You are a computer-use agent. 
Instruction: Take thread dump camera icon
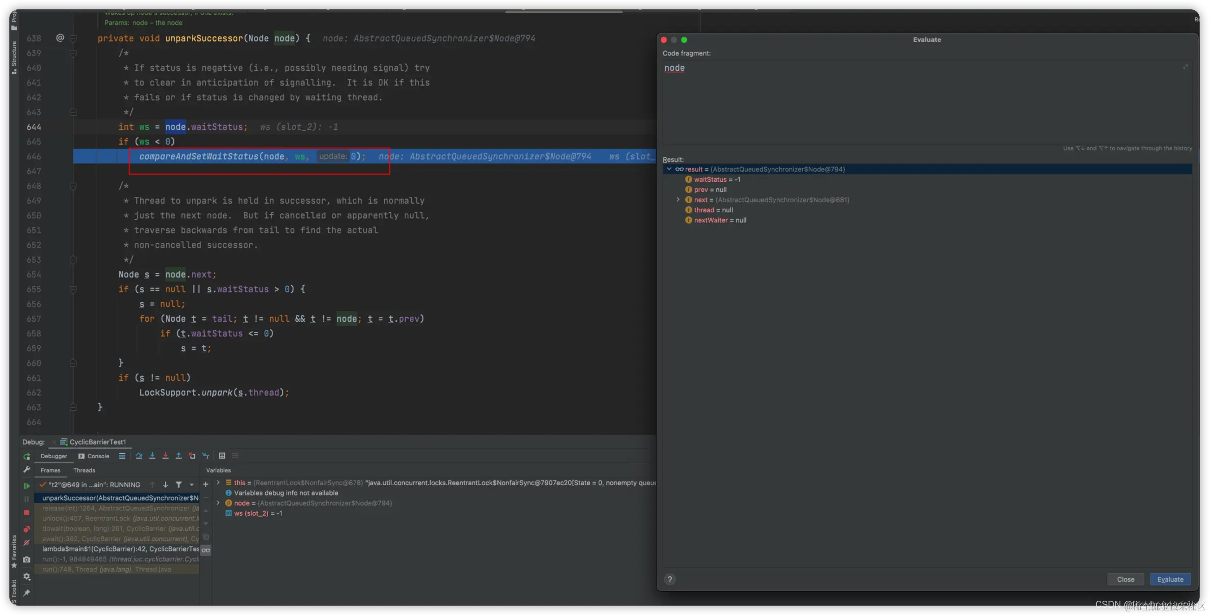coord(26,560)
